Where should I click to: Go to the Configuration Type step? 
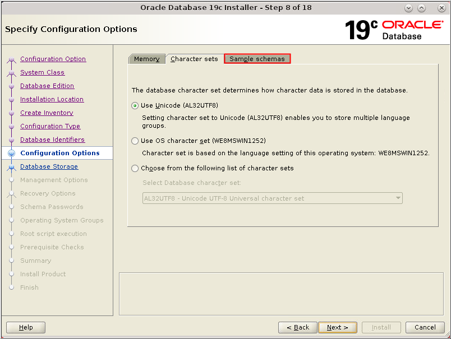coord(50,126)
